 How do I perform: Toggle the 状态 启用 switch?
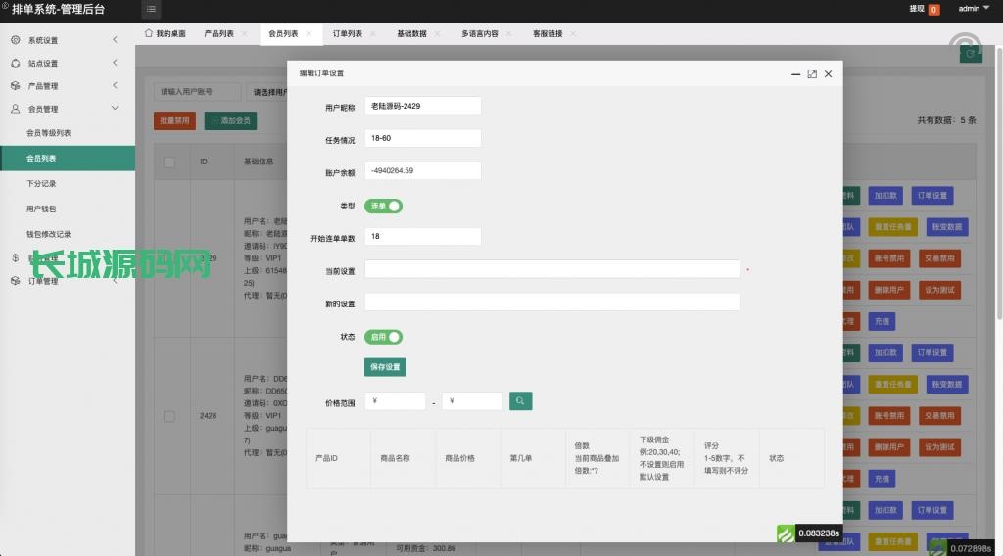tap(384, 337)
